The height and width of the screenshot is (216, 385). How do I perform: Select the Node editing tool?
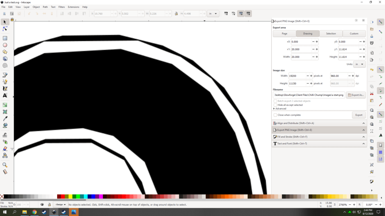5,29
